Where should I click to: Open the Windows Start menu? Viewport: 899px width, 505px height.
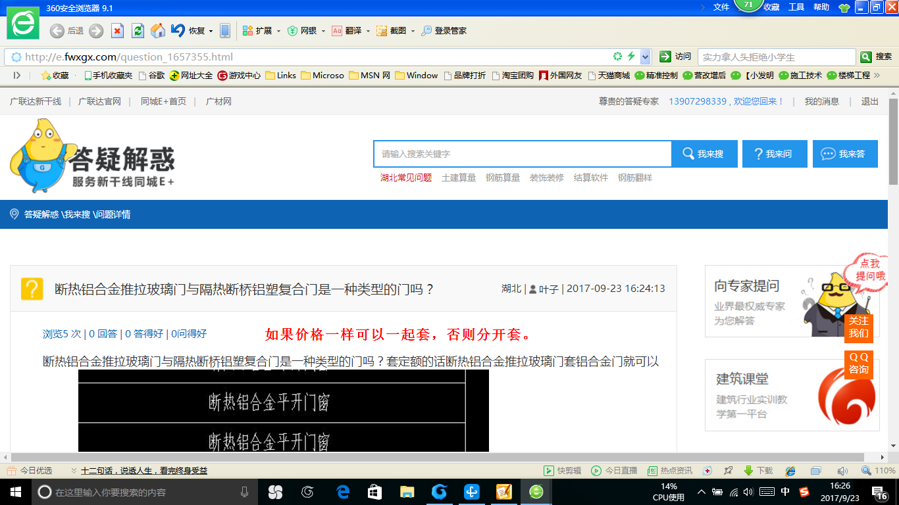point(14,491)
